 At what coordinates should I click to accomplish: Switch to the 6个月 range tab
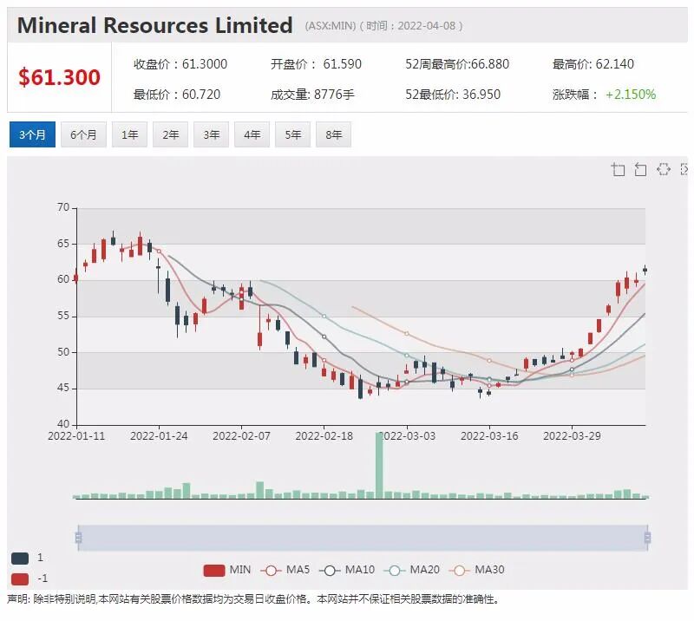click(83, 134)
